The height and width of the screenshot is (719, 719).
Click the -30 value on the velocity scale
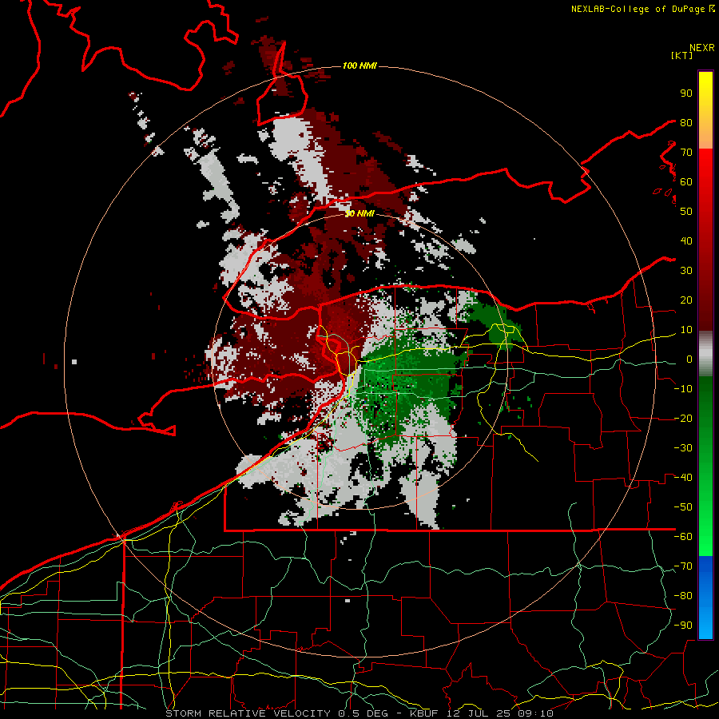683,448
